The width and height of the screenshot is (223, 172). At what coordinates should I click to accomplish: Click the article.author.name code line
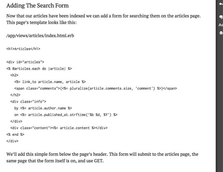(x=43, y=108)
